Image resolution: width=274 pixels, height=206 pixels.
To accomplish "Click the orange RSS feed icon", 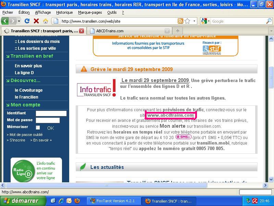I will tap(180, 21).
